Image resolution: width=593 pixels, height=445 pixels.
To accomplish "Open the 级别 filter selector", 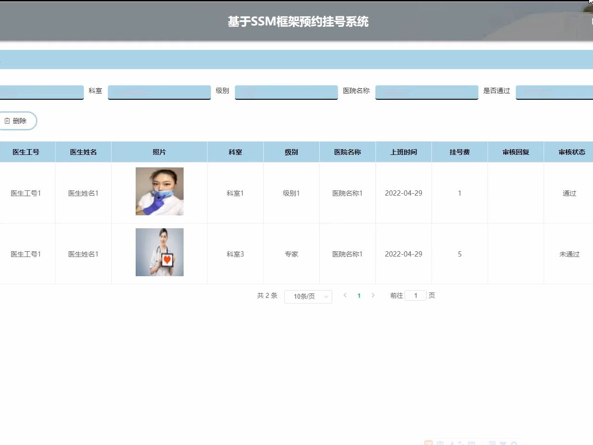I will click(x=286, y=92).
